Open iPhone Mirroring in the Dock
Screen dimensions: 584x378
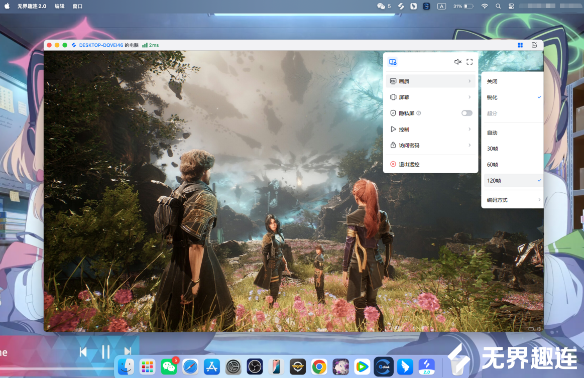[276, 367]
